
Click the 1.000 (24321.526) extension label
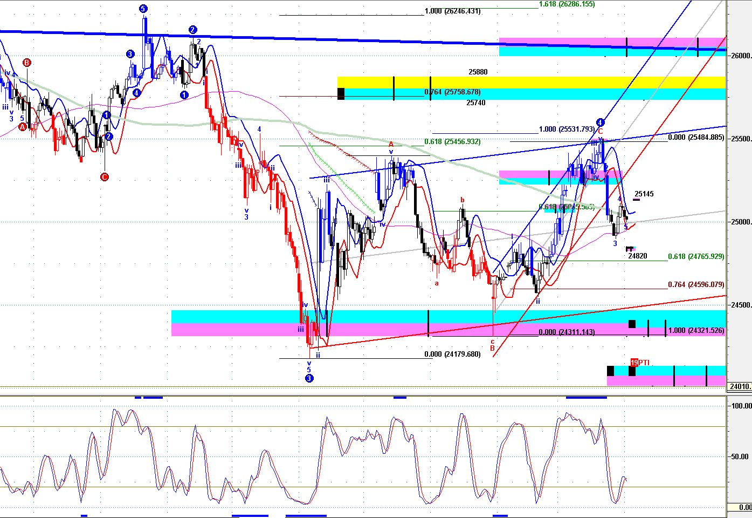pyautogui.click(x=696, y=331)
